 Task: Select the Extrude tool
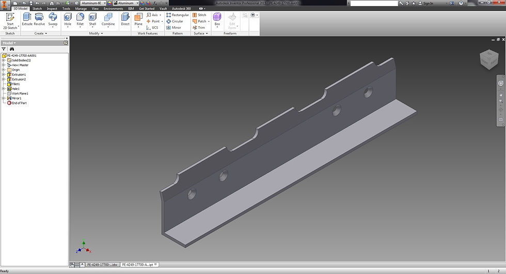coord(27,20)
